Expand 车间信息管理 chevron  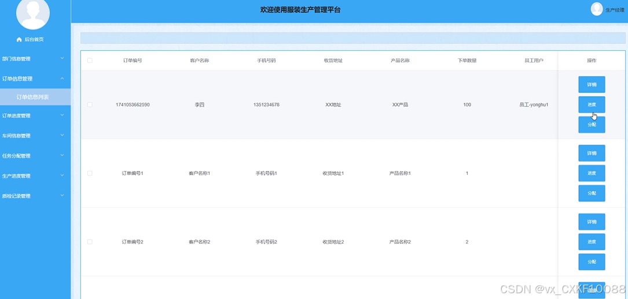[62, 135]
